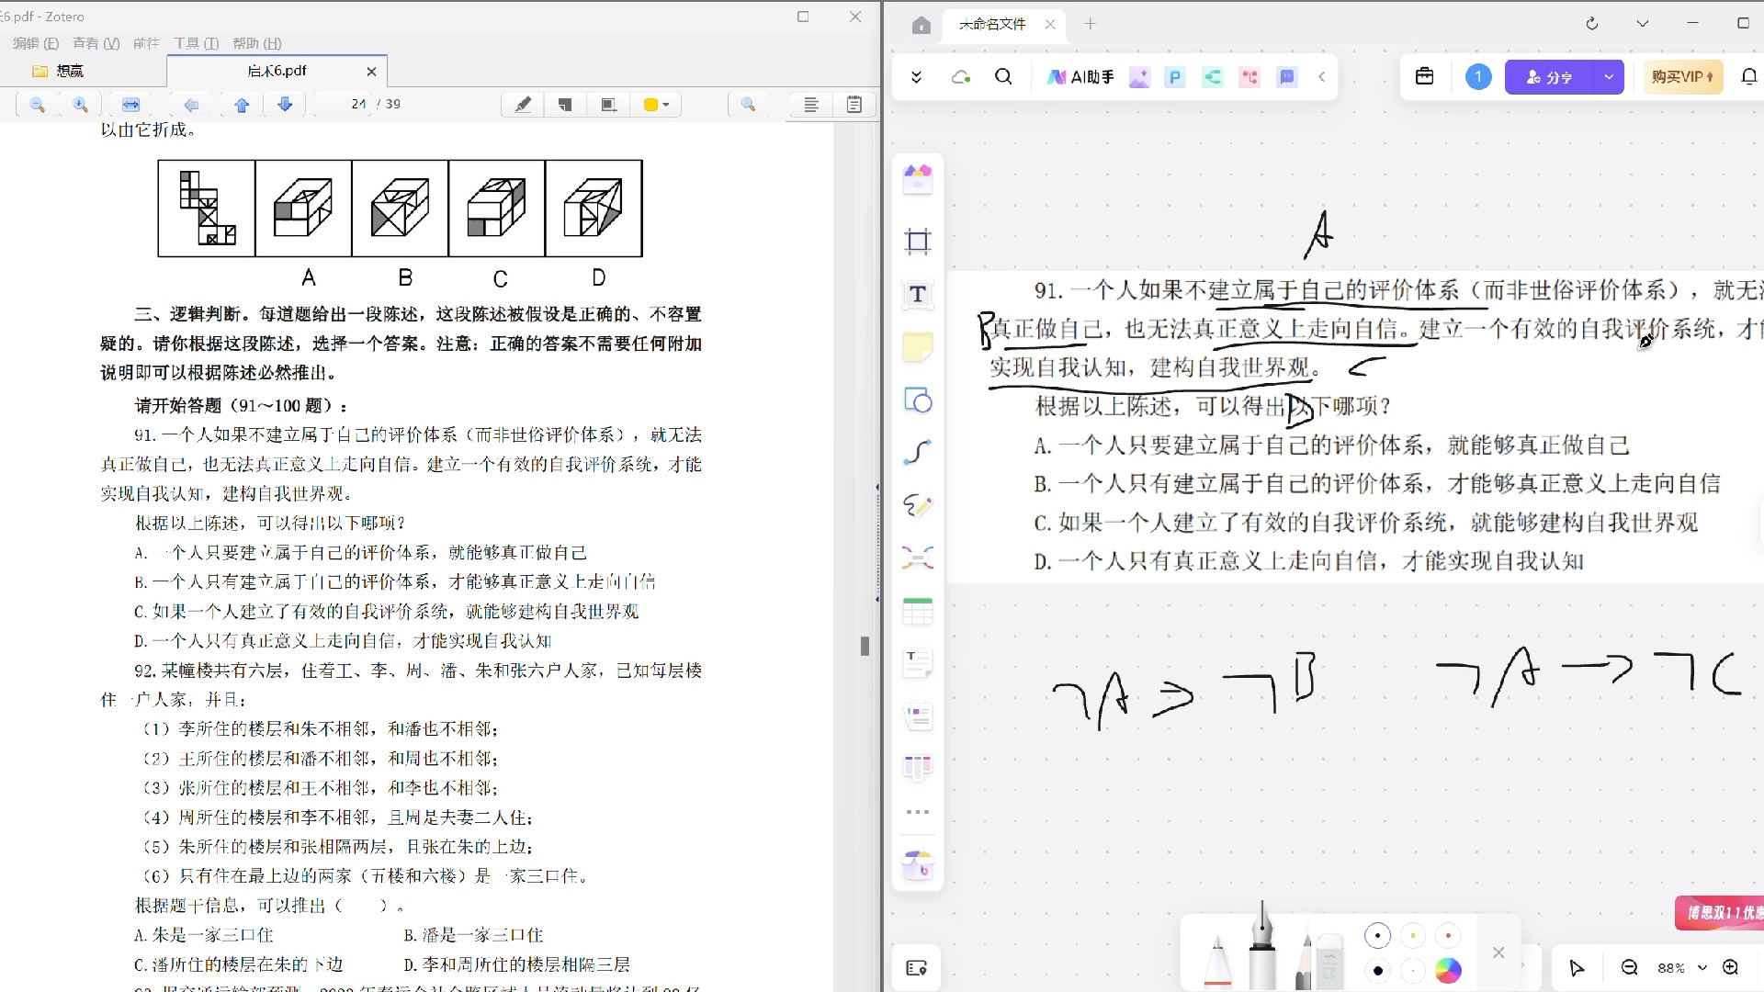Expand the share button dropdown arrow

[x=1609, y=77]
